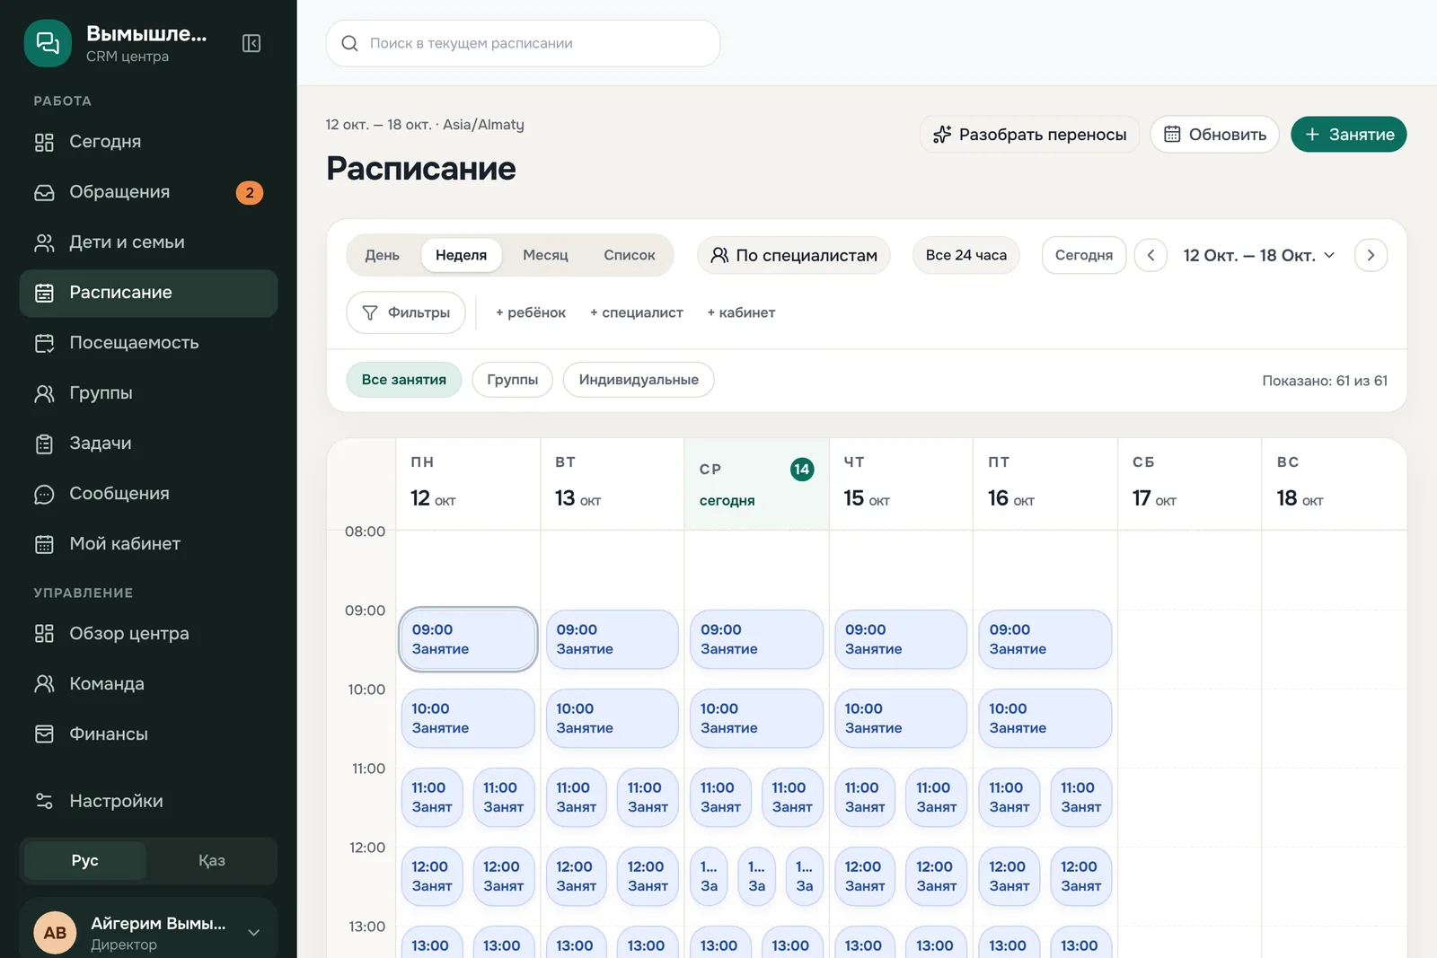The image size is (1437, 958).
Task: Switch to День view tab
Action: (x=383, y=255)
